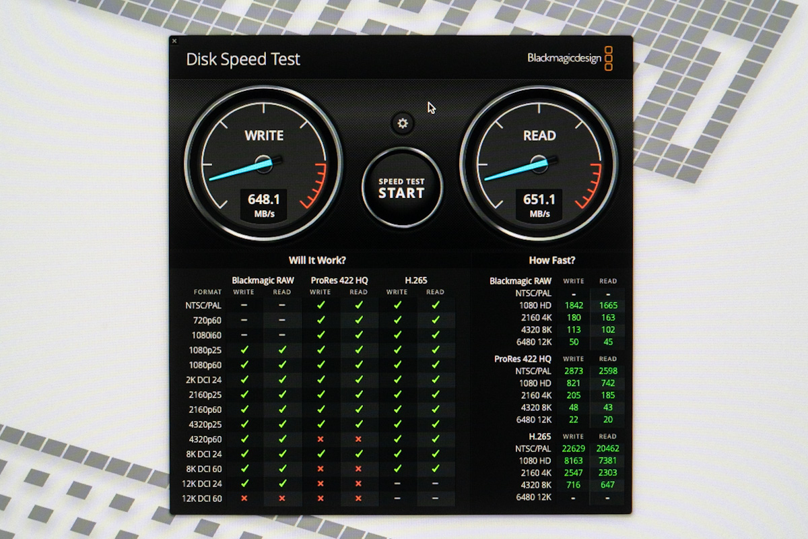Click the WRITE speed gauge
Viewport: 808px width, 539px height.
tap(263, 164)
